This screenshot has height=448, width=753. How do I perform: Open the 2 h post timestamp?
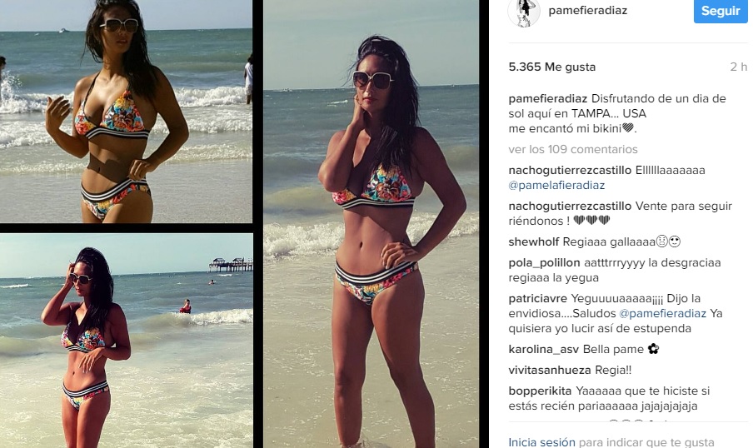point(739,67)
